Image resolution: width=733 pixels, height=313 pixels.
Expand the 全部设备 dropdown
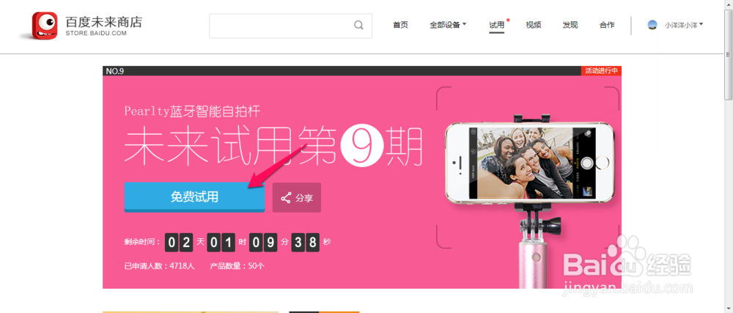click(448, 25)
